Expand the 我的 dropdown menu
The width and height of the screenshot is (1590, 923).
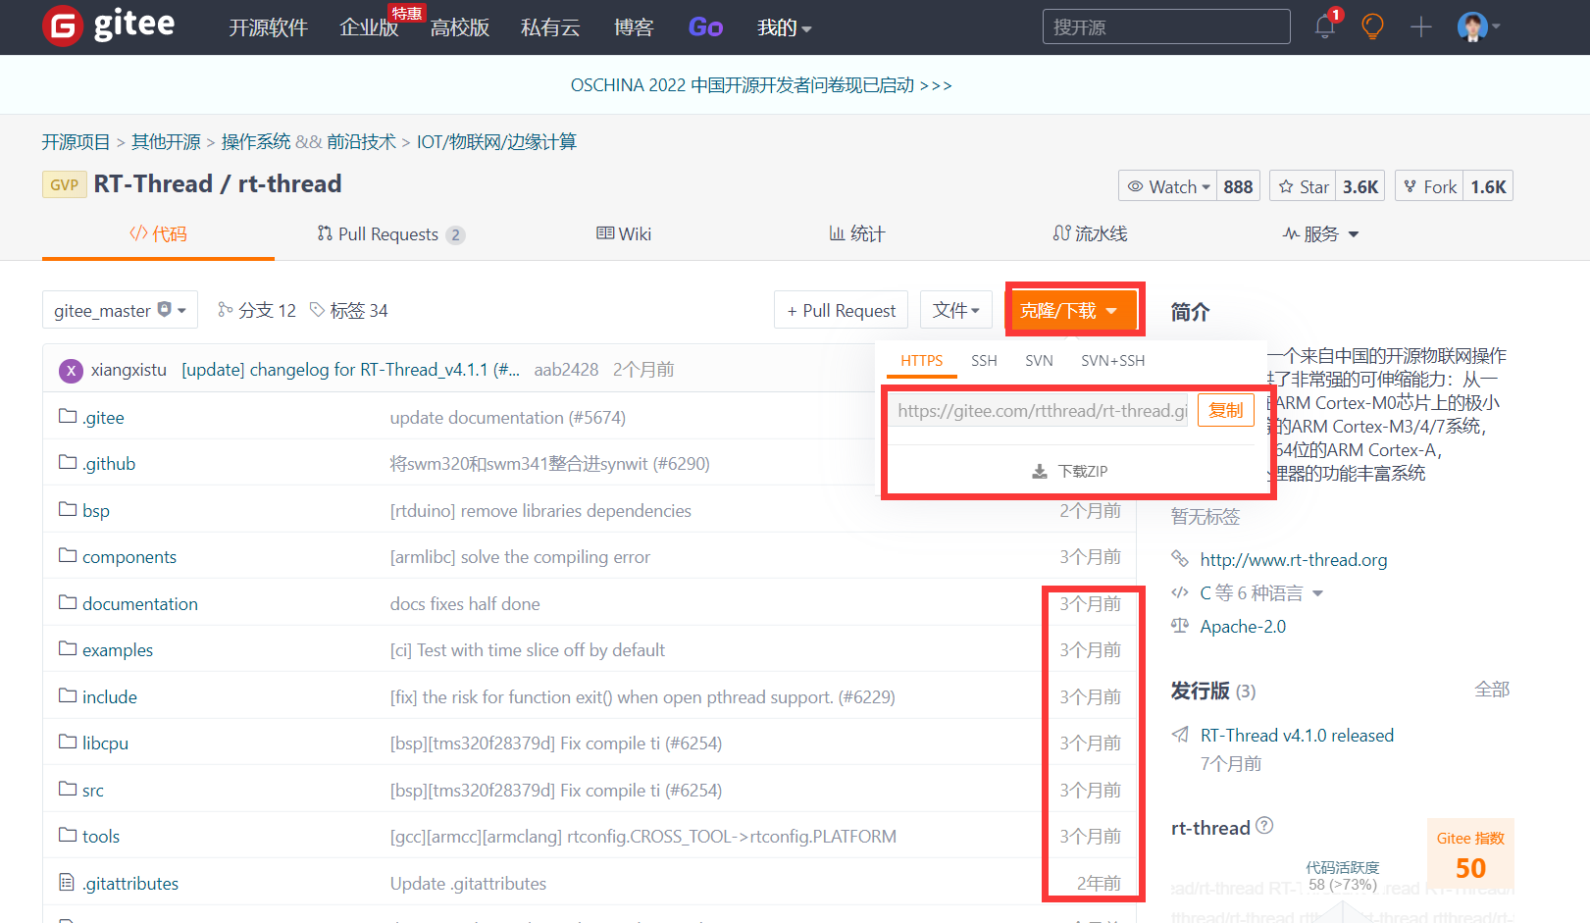[x=784, y=27]
